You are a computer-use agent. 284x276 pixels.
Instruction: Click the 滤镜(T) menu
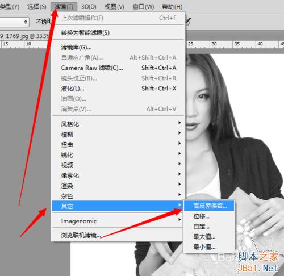[x=64, y=7]
